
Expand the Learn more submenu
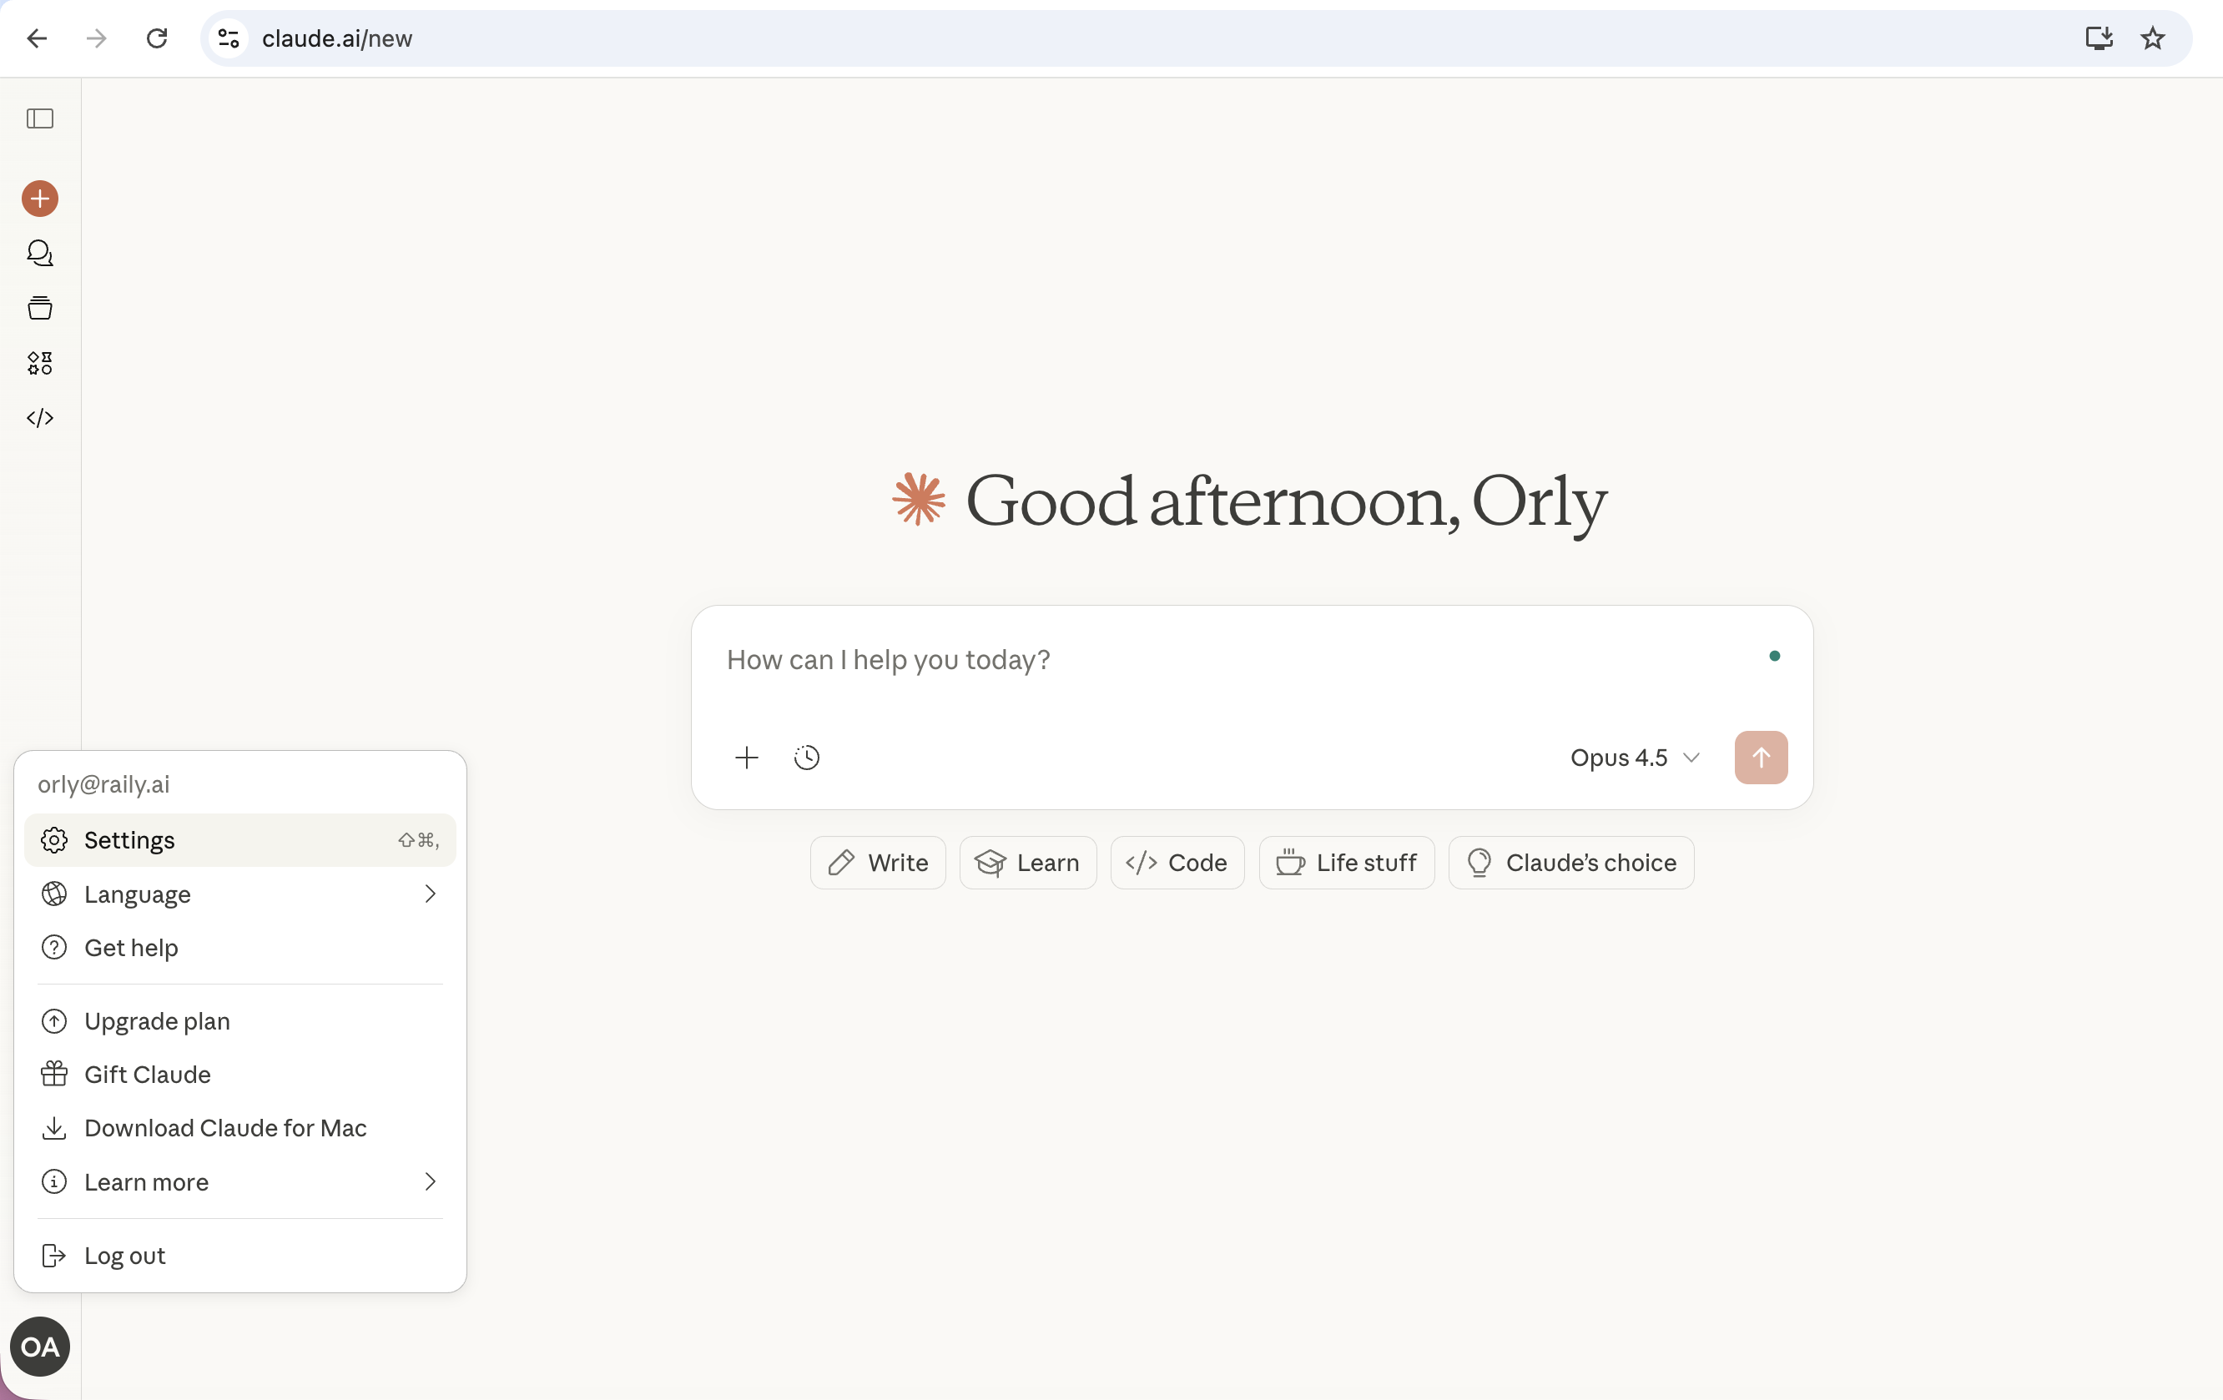click(x=239, y=1182)
